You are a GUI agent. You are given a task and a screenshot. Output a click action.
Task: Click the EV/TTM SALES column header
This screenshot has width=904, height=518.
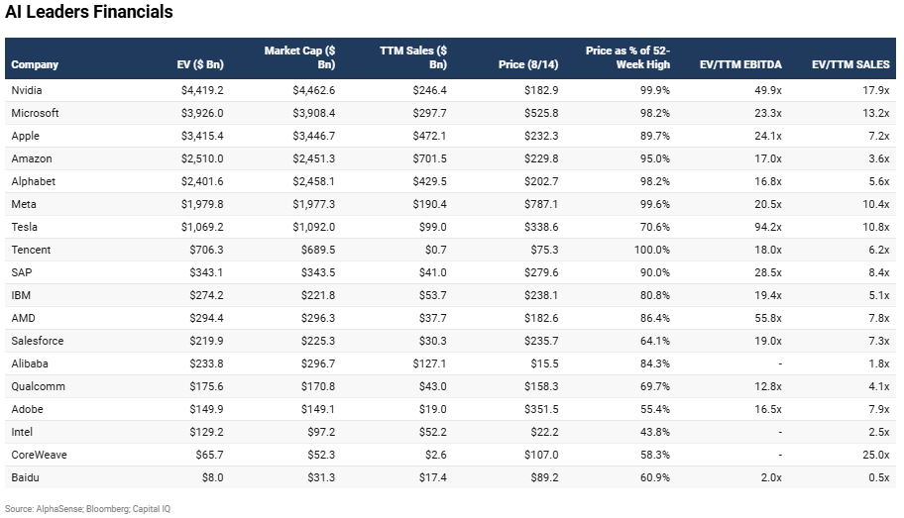pyautogui.click(x=850, y=64)
